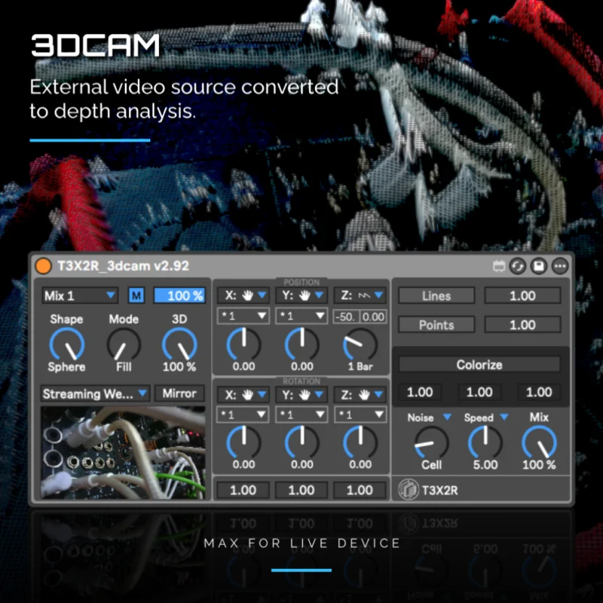This screenshot has height=603, width=603.
Task: Click the hand icon for Rotation Z
Action: click(364, 394)
